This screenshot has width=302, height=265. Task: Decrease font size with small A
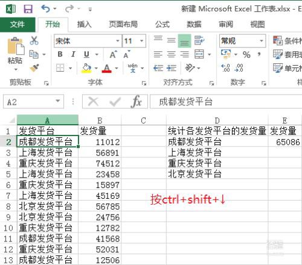click(x=126, y=54)
